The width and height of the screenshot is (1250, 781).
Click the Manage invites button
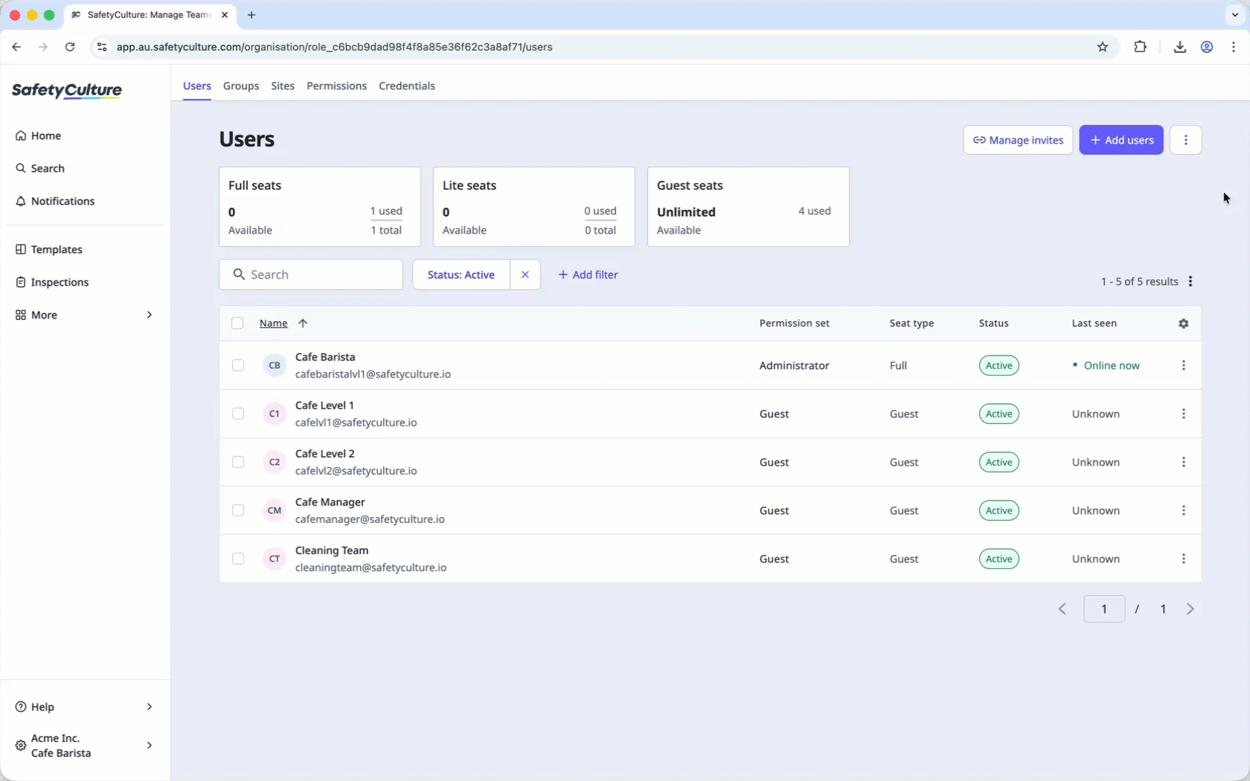point(1018,140)
